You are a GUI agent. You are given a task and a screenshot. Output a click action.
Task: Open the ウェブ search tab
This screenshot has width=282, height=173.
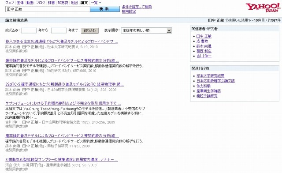[10, 3]
